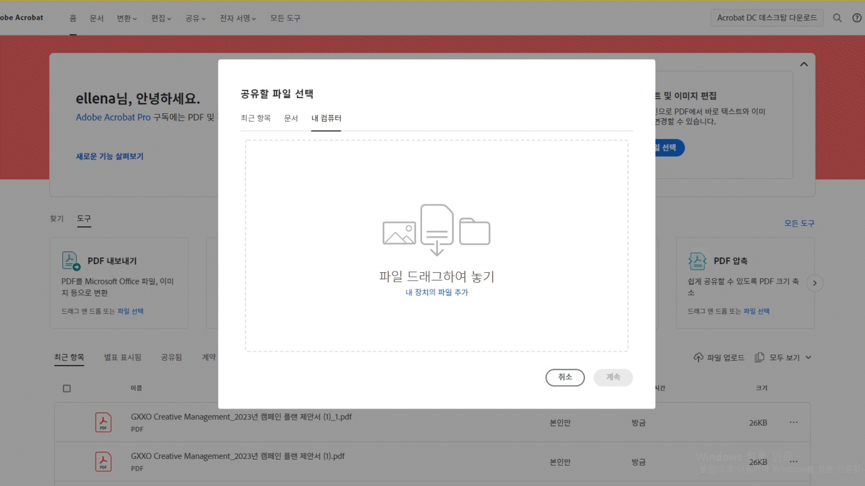This screenshot has width=865, height=486.
Task: Click the search magnifier icon
Action: tap(837, 18)
